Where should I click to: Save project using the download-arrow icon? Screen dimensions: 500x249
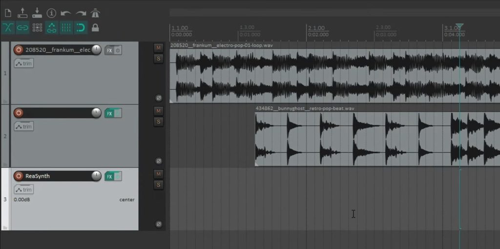(37, 13)
